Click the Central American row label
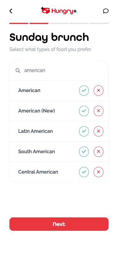118x256 pixels. pos(38,172)
